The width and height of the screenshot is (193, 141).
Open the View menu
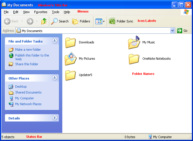pos(26,12)
